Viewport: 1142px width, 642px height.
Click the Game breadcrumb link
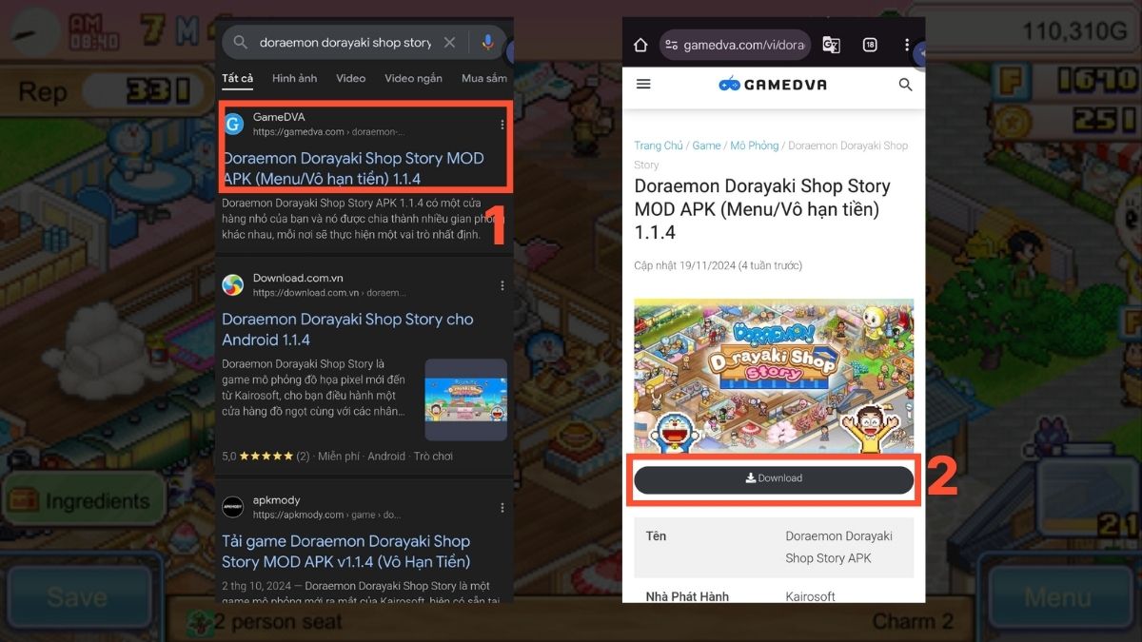click(x=706, y=146)
